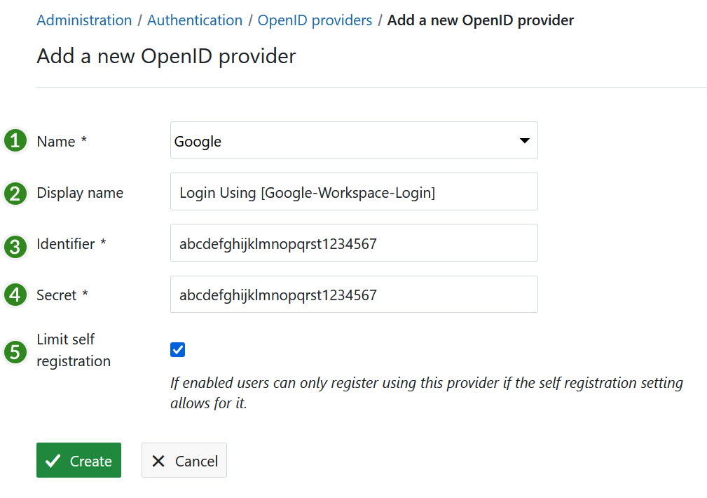Expand the Name dropdown arrow
Image resolution: width=707 pixels, height=498 pixels.
point(524,141)
